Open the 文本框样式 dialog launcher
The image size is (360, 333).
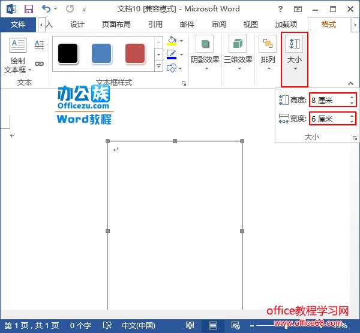coord(184,83)
